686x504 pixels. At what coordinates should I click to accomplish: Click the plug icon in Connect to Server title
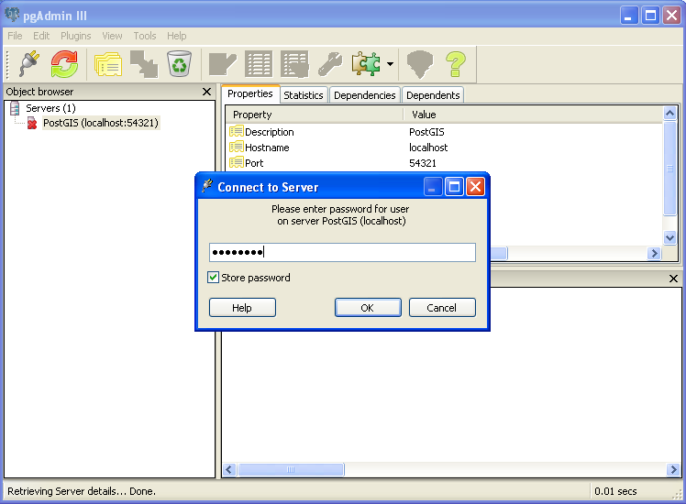[x=207, y=186]
